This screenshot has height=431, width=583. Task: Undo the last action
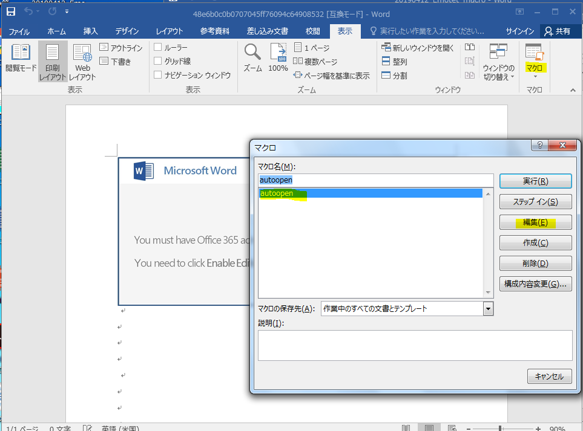coord(28,11)
